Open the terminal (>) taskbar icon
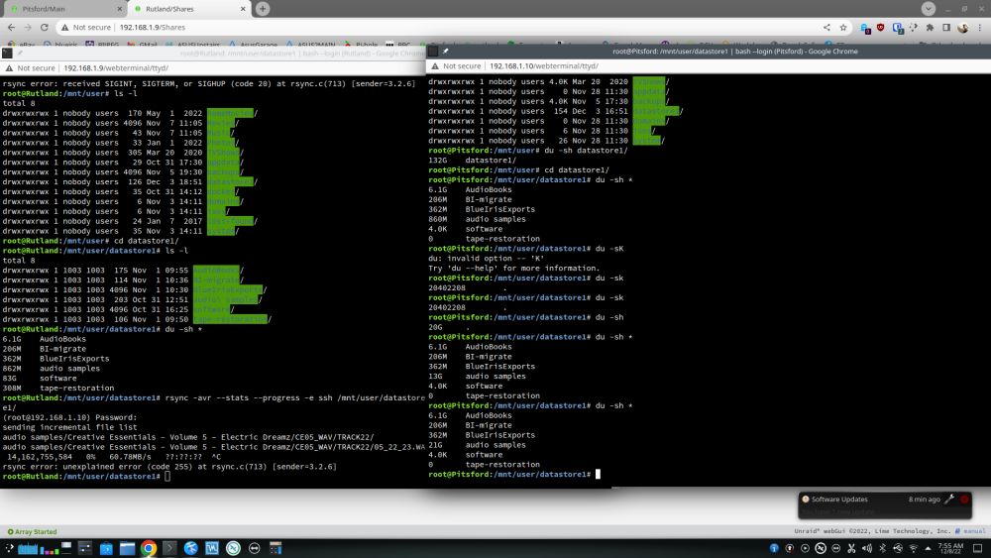 tap(169, 548)
